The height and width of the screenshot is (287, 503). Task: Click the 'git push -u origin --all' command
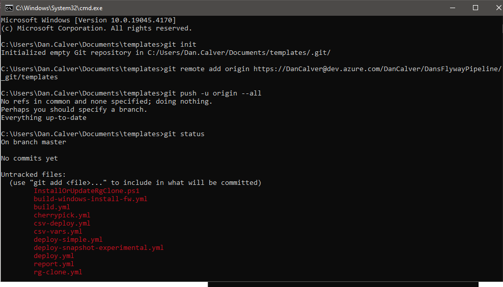coord(213,93)
